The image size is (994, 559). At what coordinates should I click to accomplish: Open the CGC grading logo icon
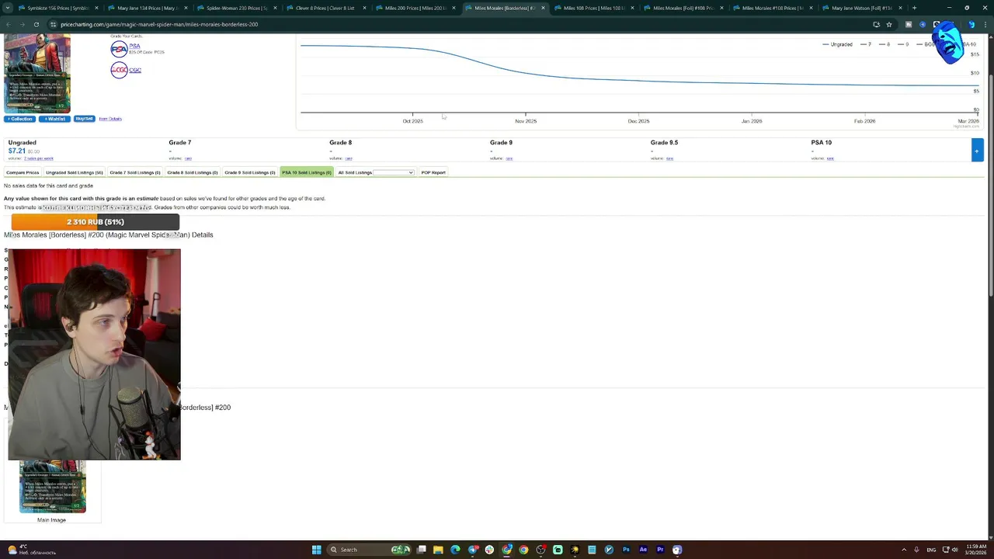119,71
